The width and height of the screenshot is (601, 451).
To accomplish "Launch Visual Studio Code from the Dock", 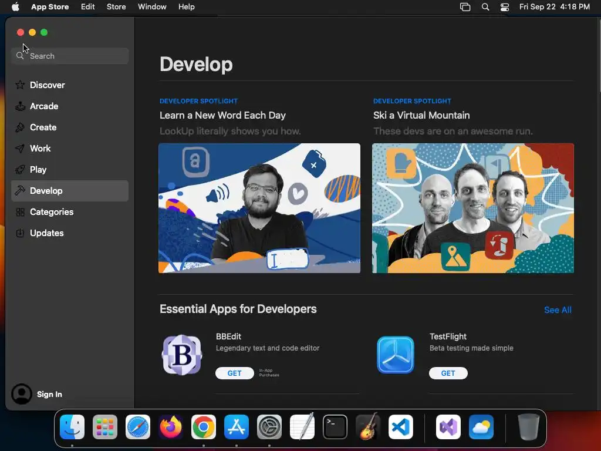I will point(400,427).
